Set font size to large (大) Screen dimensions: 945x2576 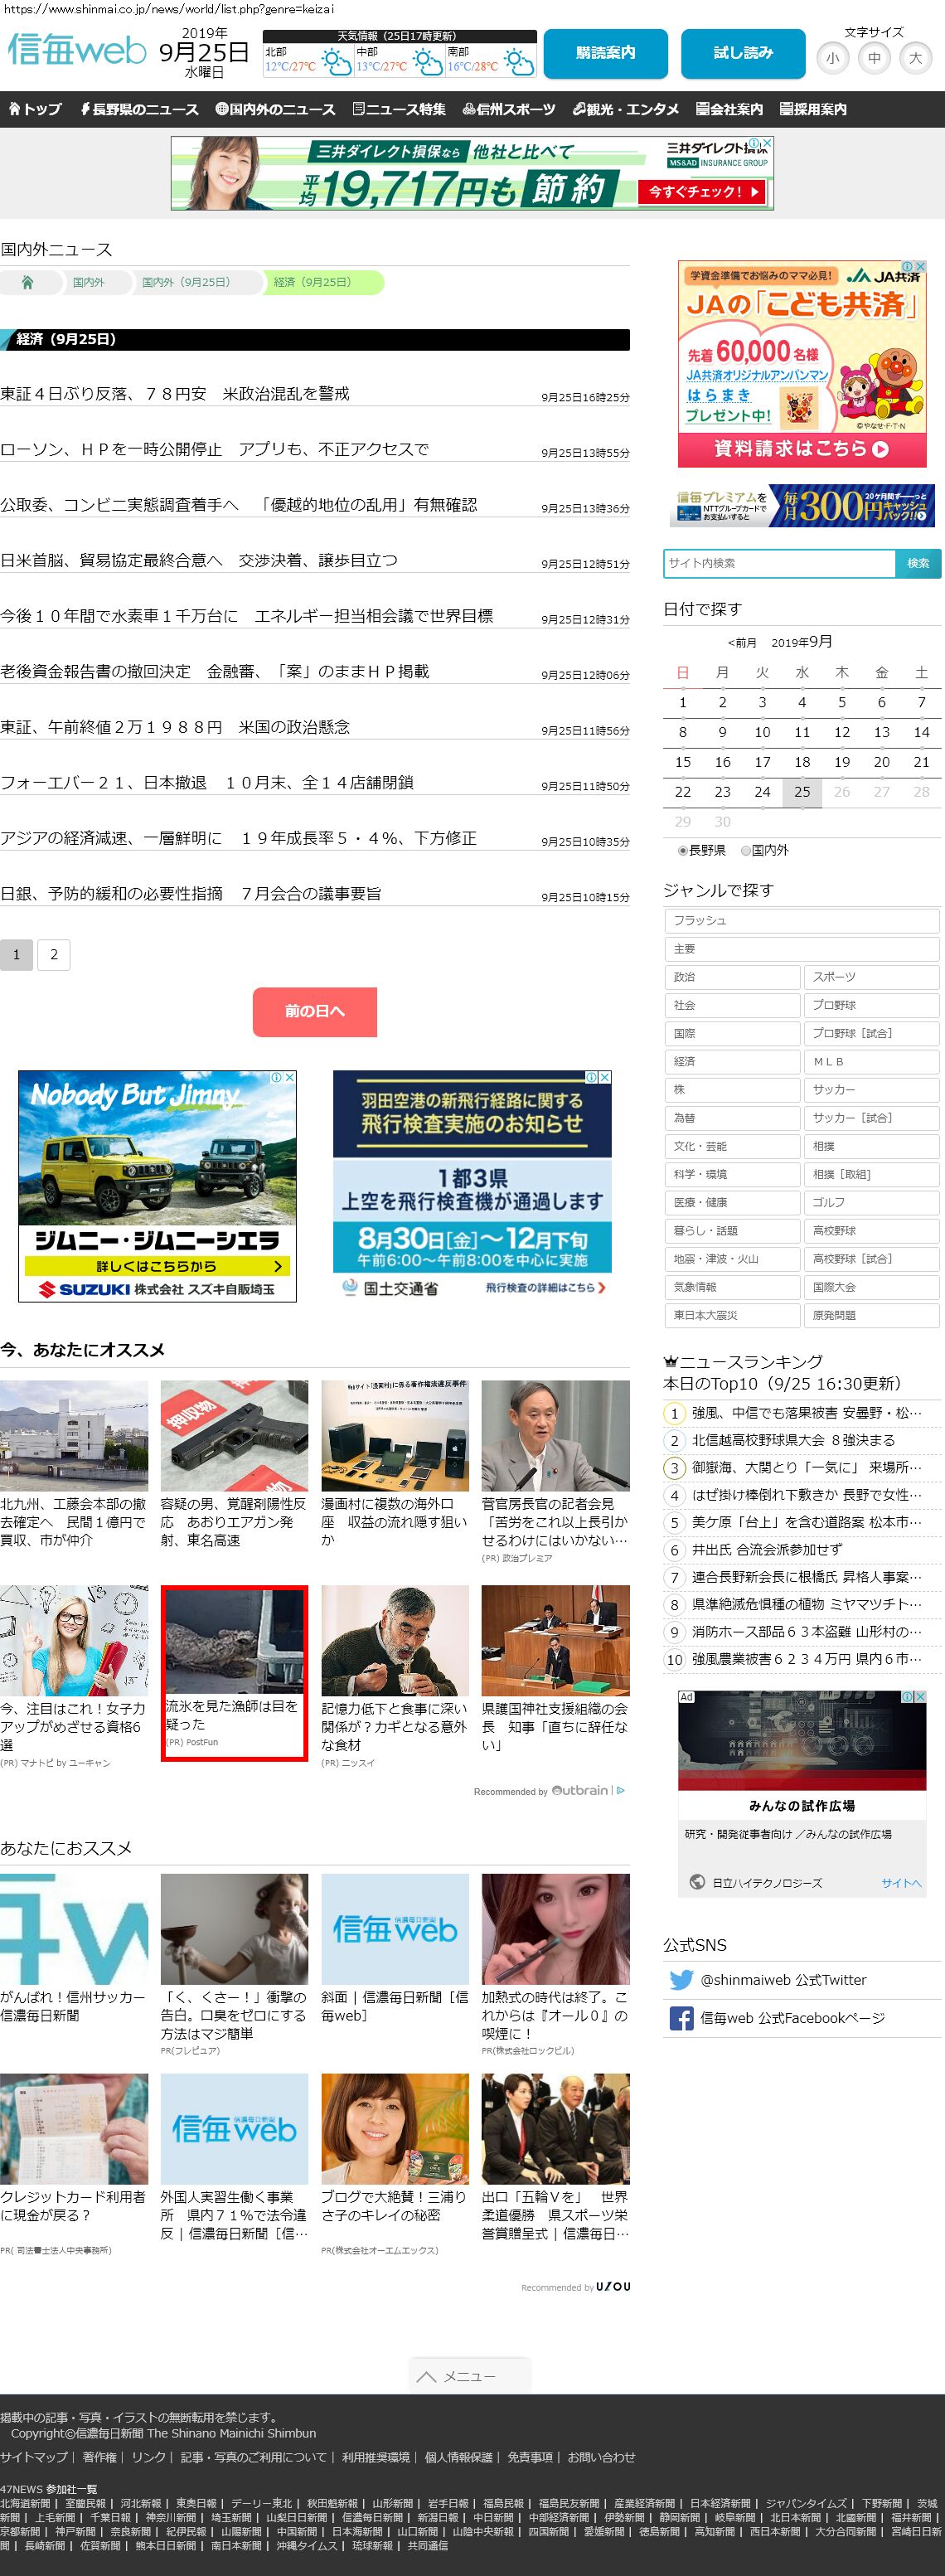[915, 58]
